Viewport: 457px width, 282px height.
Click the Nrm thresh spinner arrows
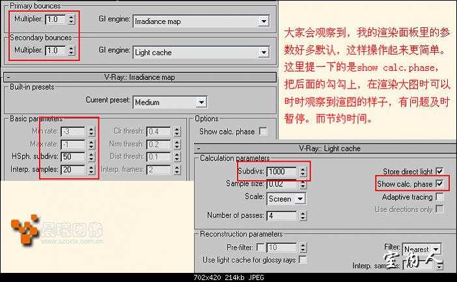click(x=177, y=144)
